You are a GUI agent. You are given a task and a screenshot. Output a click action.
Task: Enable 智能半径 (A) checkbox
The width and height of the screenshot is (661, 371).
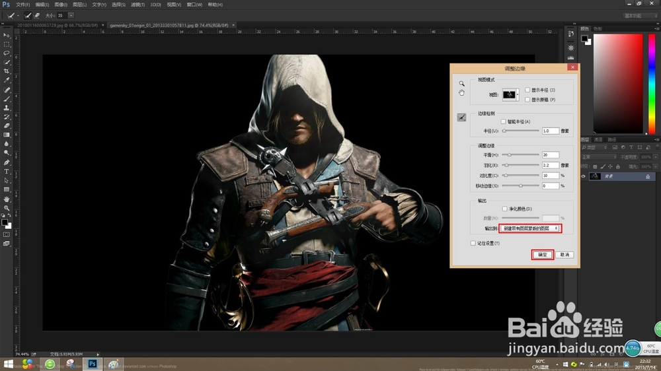coord(503,121)
